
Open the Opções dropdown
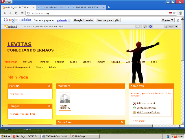167,20
